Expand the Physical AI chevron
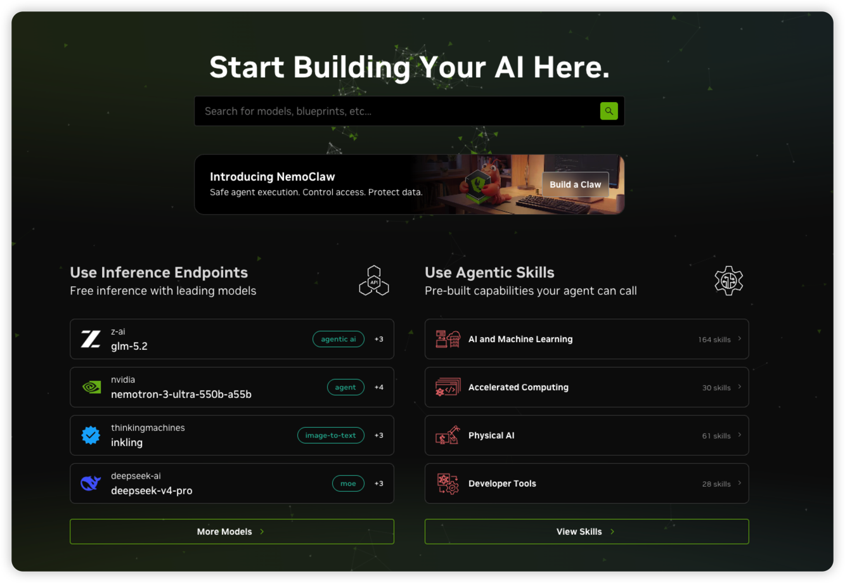The height and width of the screenshot is (583, 845). coord(739,435)
